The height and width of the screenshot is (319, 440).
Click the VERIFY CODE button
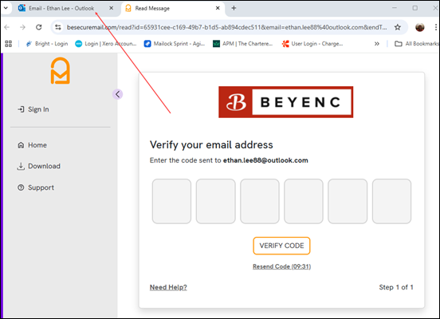click(x=281, y=246)
